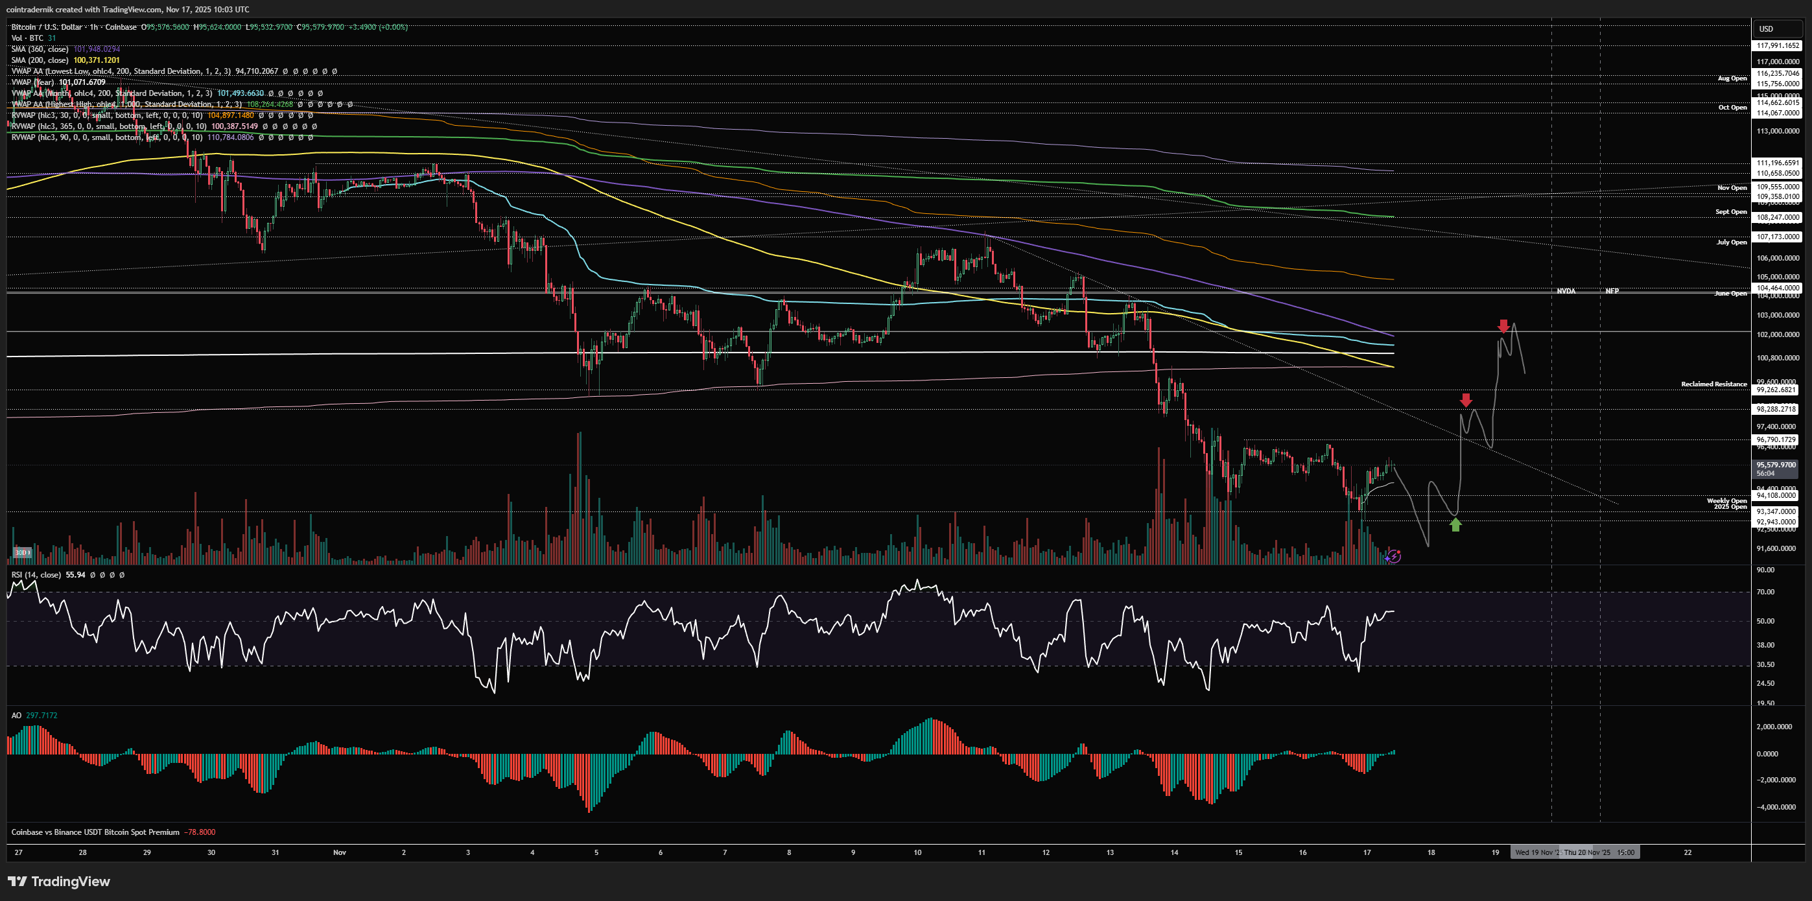Image resolution: width=1812 pixels, height=901 pixels.
Task: Select the RSI (14, close) pane legend
Action: click(36, 575)
